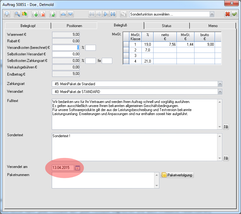
Task: Click the Selbstkosten Versandart field
Action: [66, 54]
